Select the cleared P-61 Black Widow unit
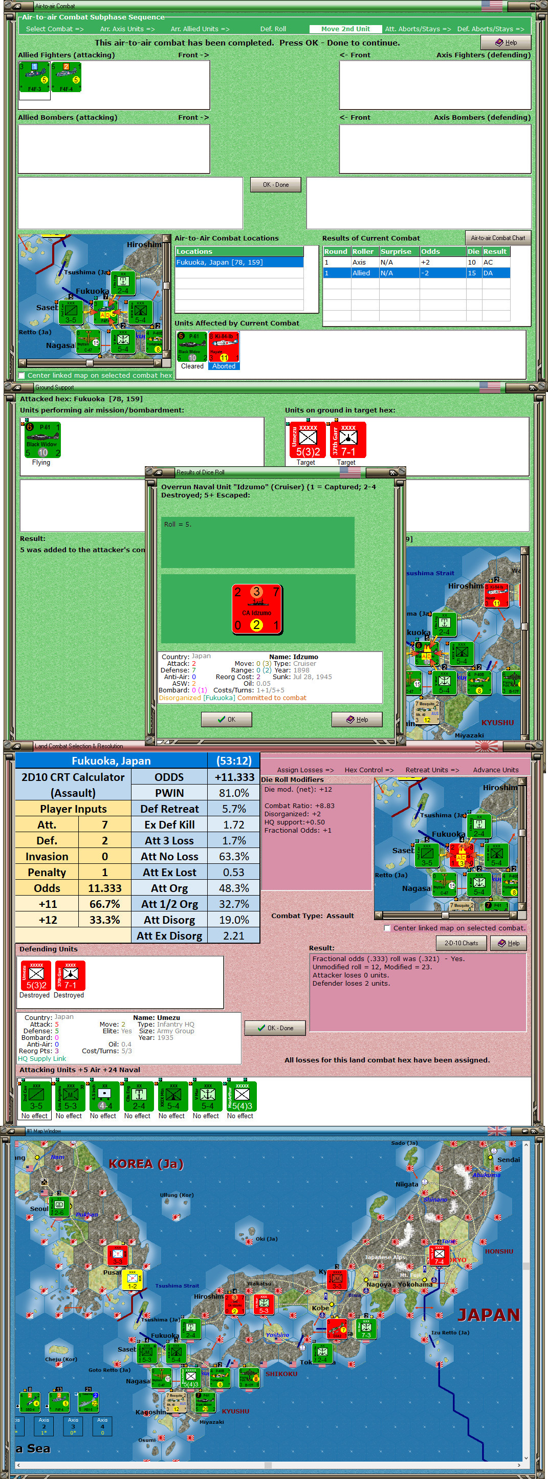The height and width of the screenshot is (1479, 548). [x=192, y=347]
